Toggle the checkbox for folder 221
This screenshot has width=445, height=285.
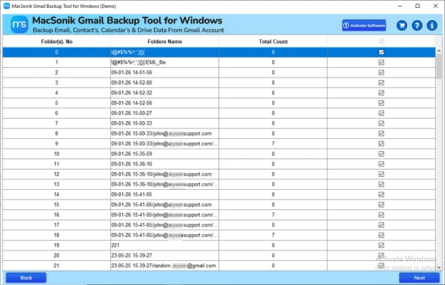click(382, 245)
